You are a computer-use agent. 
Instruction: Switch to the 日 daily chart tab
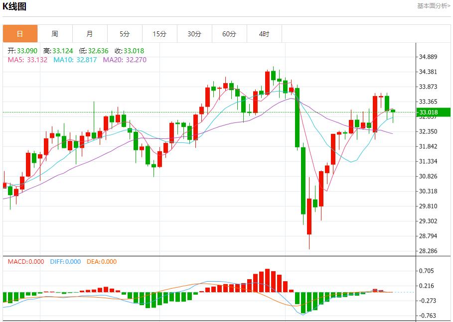point(20,34)
